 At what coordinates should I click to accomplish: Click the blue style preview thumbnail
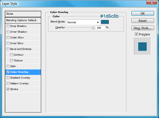[142, 47]
